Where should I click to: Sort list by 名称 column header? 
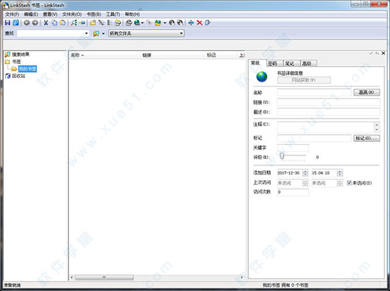point(105,55)
